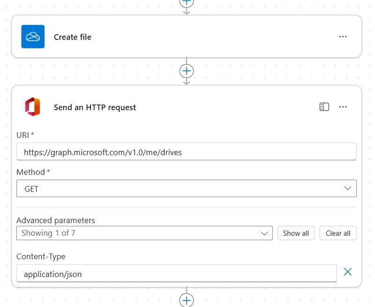Screen dimensions: 375x307
Task: Click the Office icon on Send an HTTP request
Action: coord(33,107)
